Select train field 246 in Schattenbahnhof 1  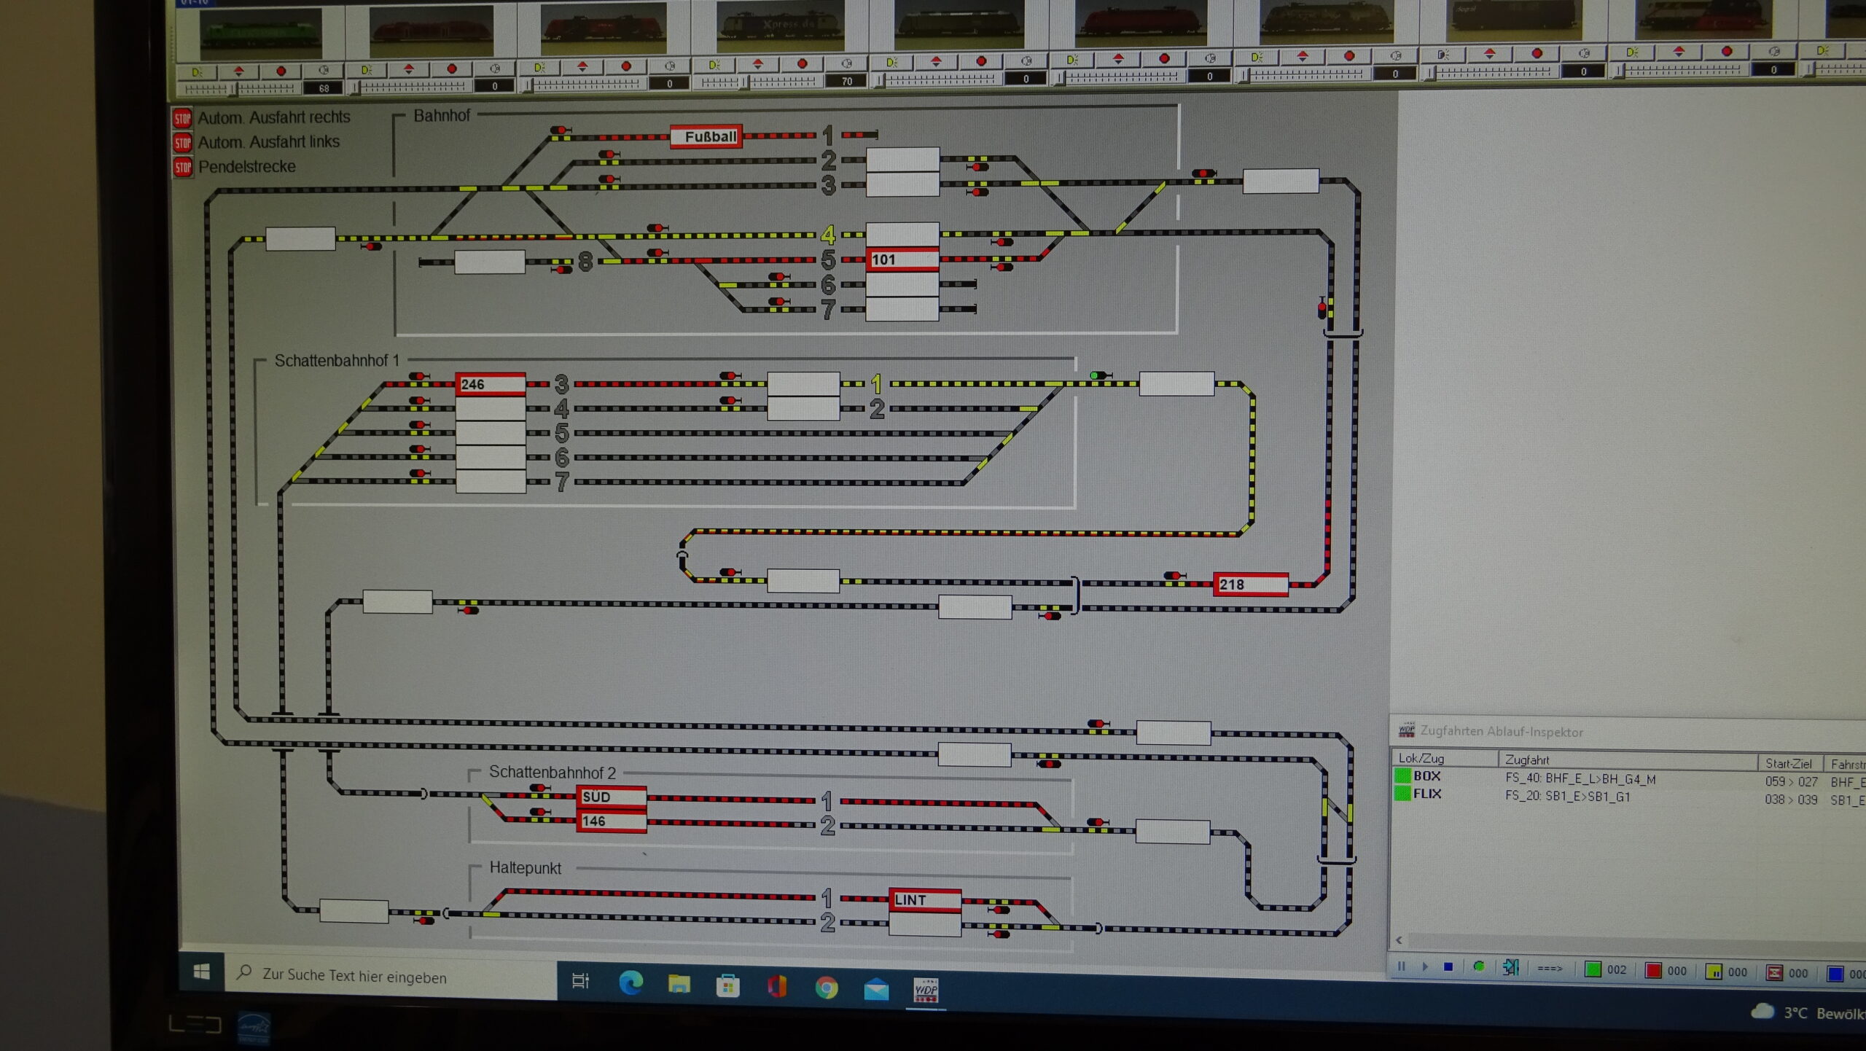491,384
